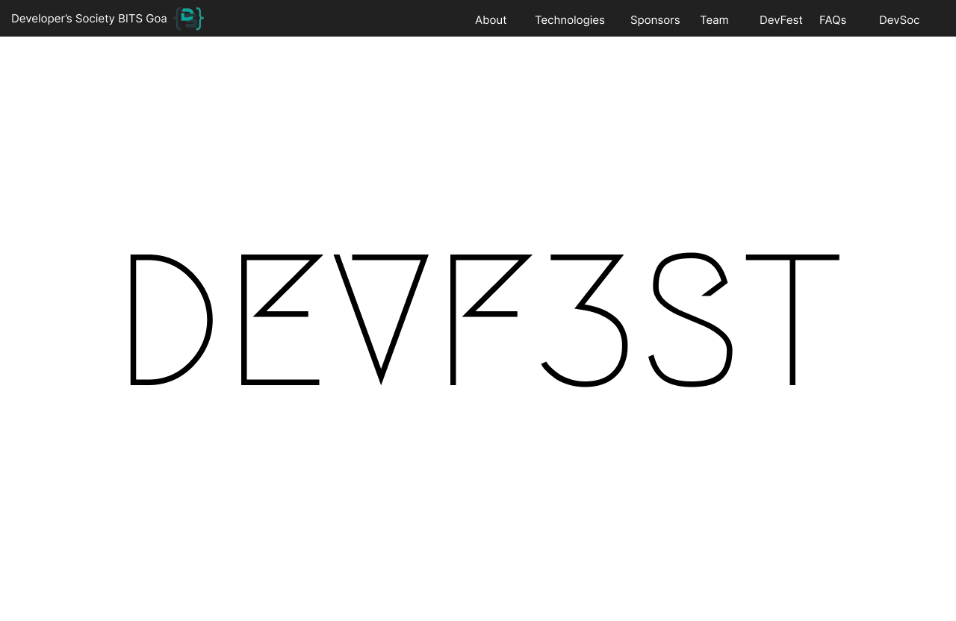Click the "Developer's Society BITS Goa" title

tap(89, 19)
